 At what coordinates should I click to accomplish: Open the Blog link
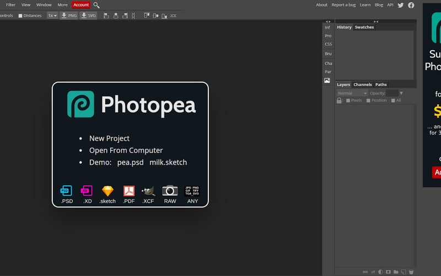click(x=379, y=5)
